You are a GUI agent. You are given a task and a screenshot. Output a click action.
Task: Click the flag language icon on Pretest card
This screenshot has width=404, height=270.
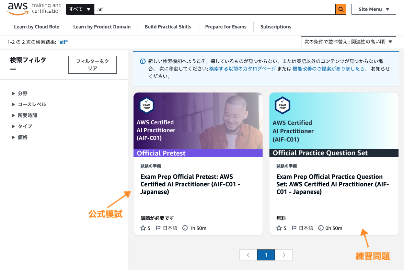coord(158,228)
